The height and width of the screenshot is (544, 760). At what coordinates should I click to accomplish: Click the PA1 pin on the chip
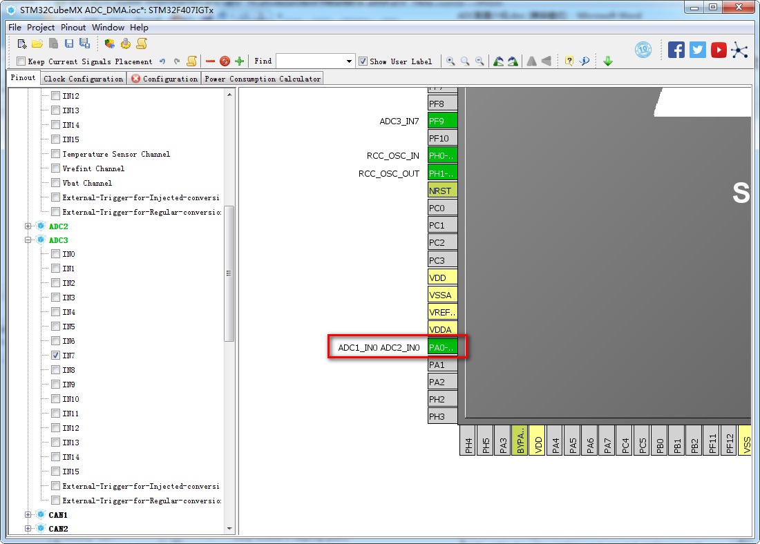pos(442,365)
